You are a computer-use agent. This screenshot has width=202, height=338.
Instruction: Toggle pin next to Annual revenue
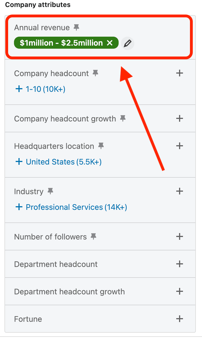coord(76,27)
